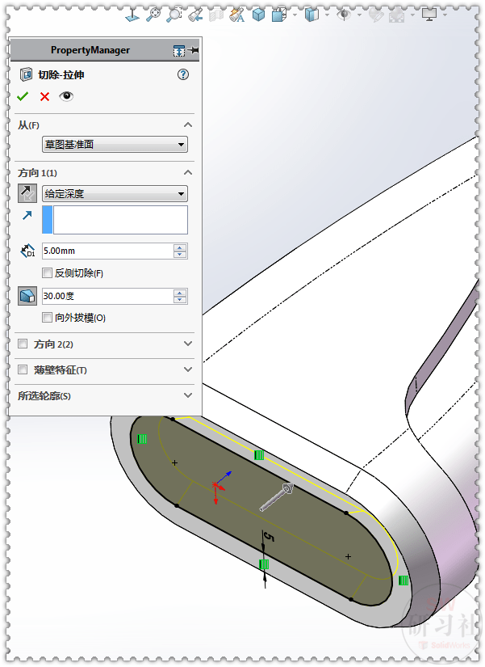The width and height of the screenshot is (485, 667).
Task: Open View Settings dropdown arrow
Action: 445,15
